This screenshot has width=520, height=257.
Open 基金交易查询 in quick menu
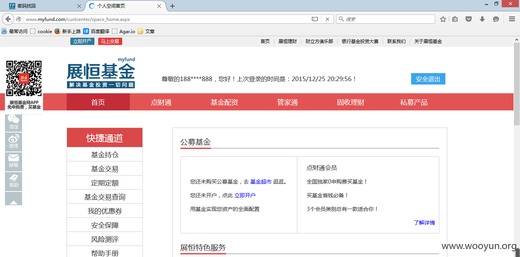coord(105,197)
